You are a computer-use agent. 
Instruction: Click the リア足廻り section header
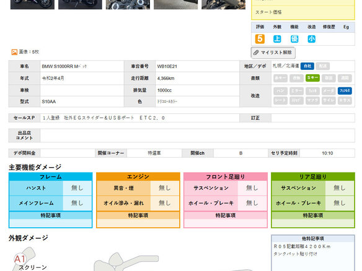(313, 177)
